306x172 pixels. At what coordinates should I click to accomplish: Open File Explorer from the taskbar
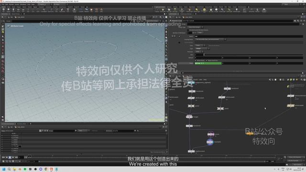coord(14,169)
